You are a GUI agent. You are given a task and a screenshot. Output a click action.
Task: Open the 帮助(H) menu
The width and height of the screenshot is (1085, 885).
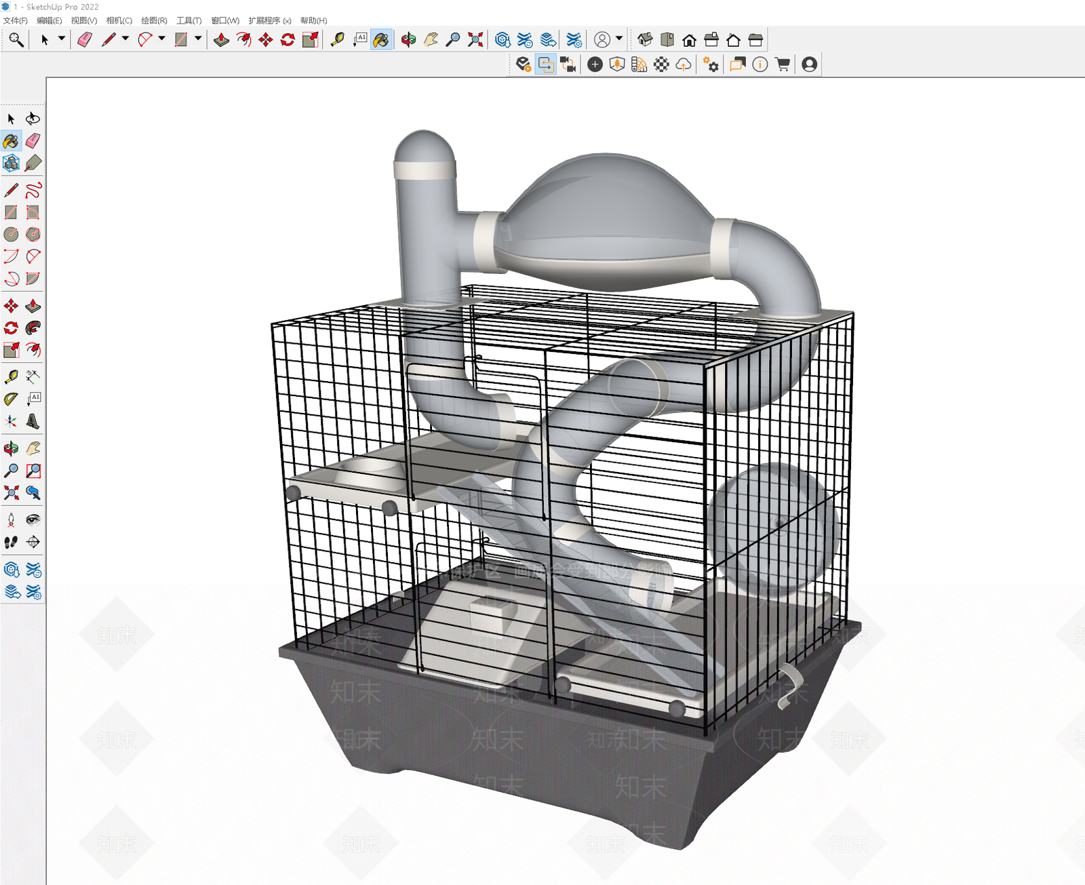coord(313,20)
